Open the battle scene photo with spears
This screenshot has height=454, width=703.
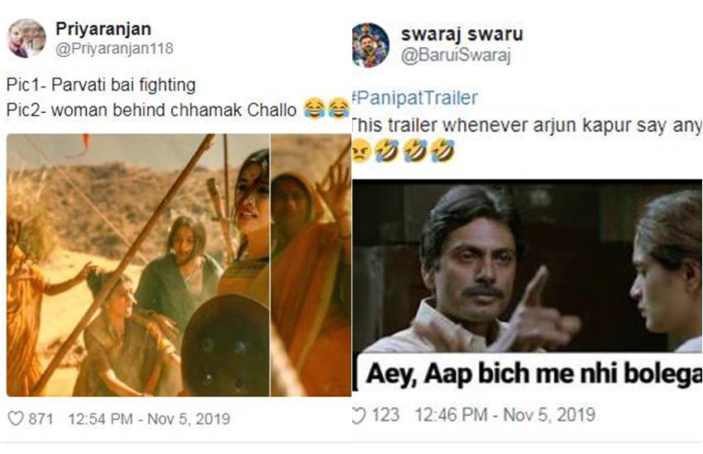pyautogui.click(x=137, y=265)
